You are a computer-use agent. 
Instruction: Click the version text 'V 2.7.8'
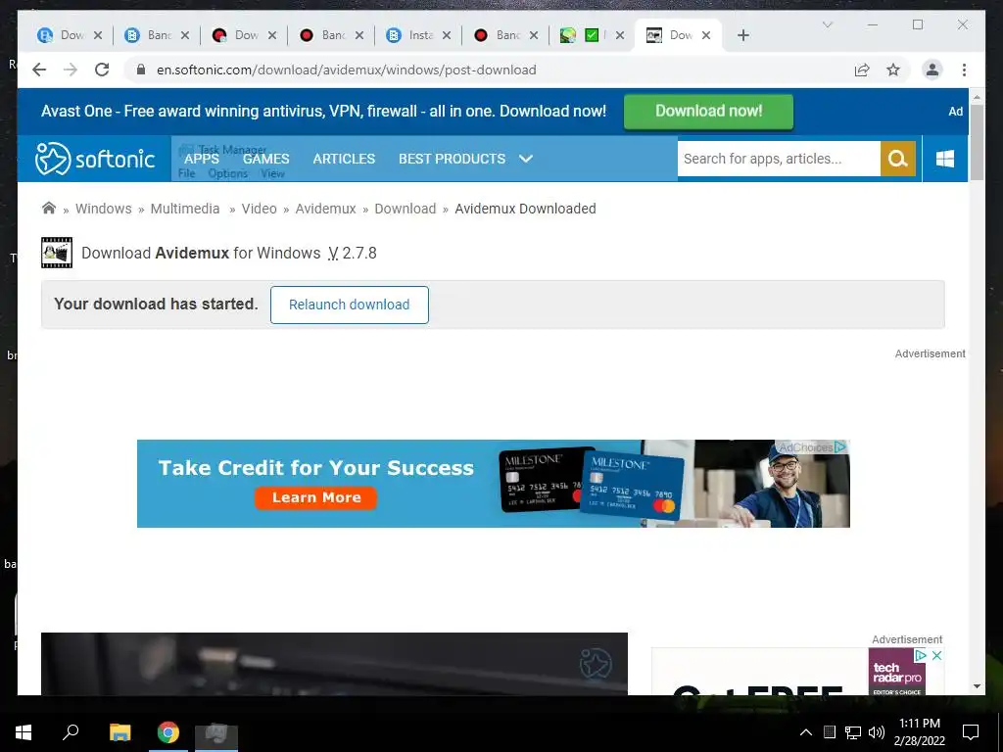[353, 254]
